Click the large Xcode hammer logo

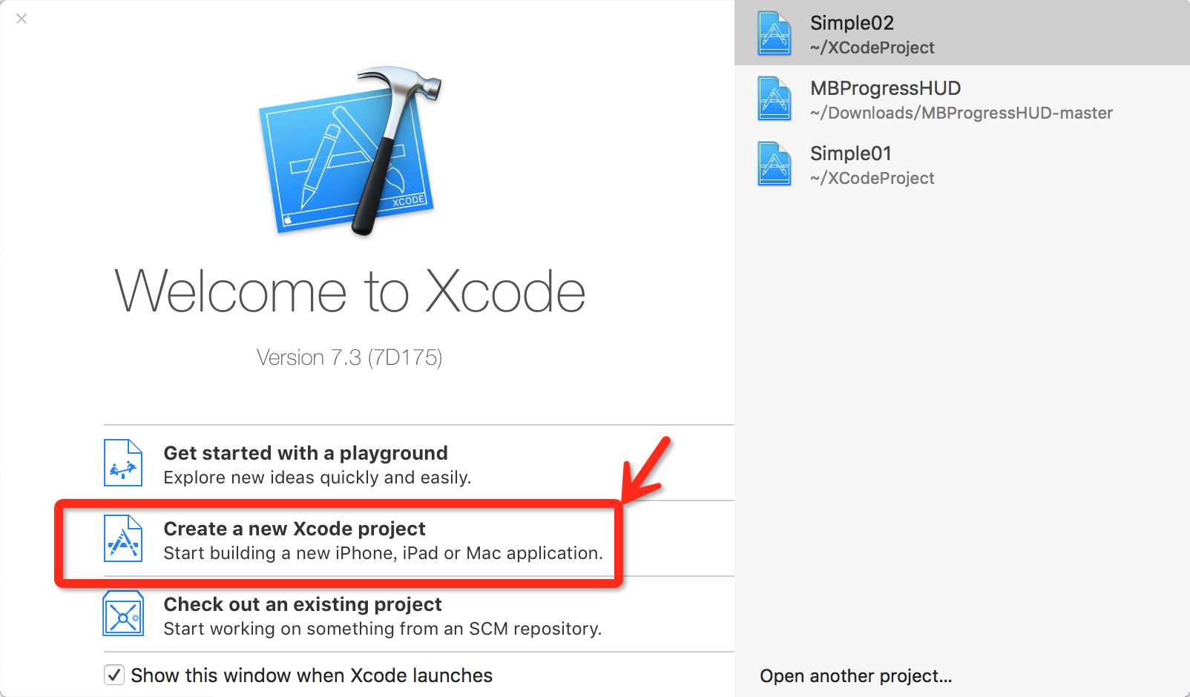[350, 151]
